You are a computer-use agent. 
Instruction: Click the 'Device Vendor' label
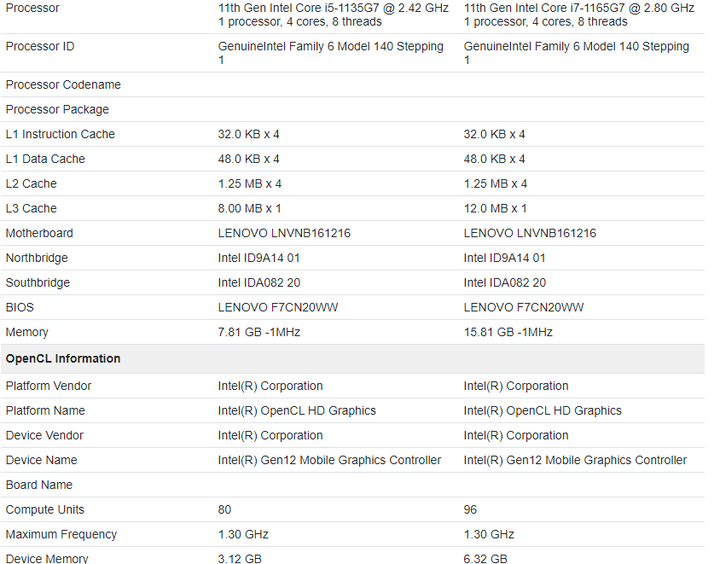click(x=44, y=436)
